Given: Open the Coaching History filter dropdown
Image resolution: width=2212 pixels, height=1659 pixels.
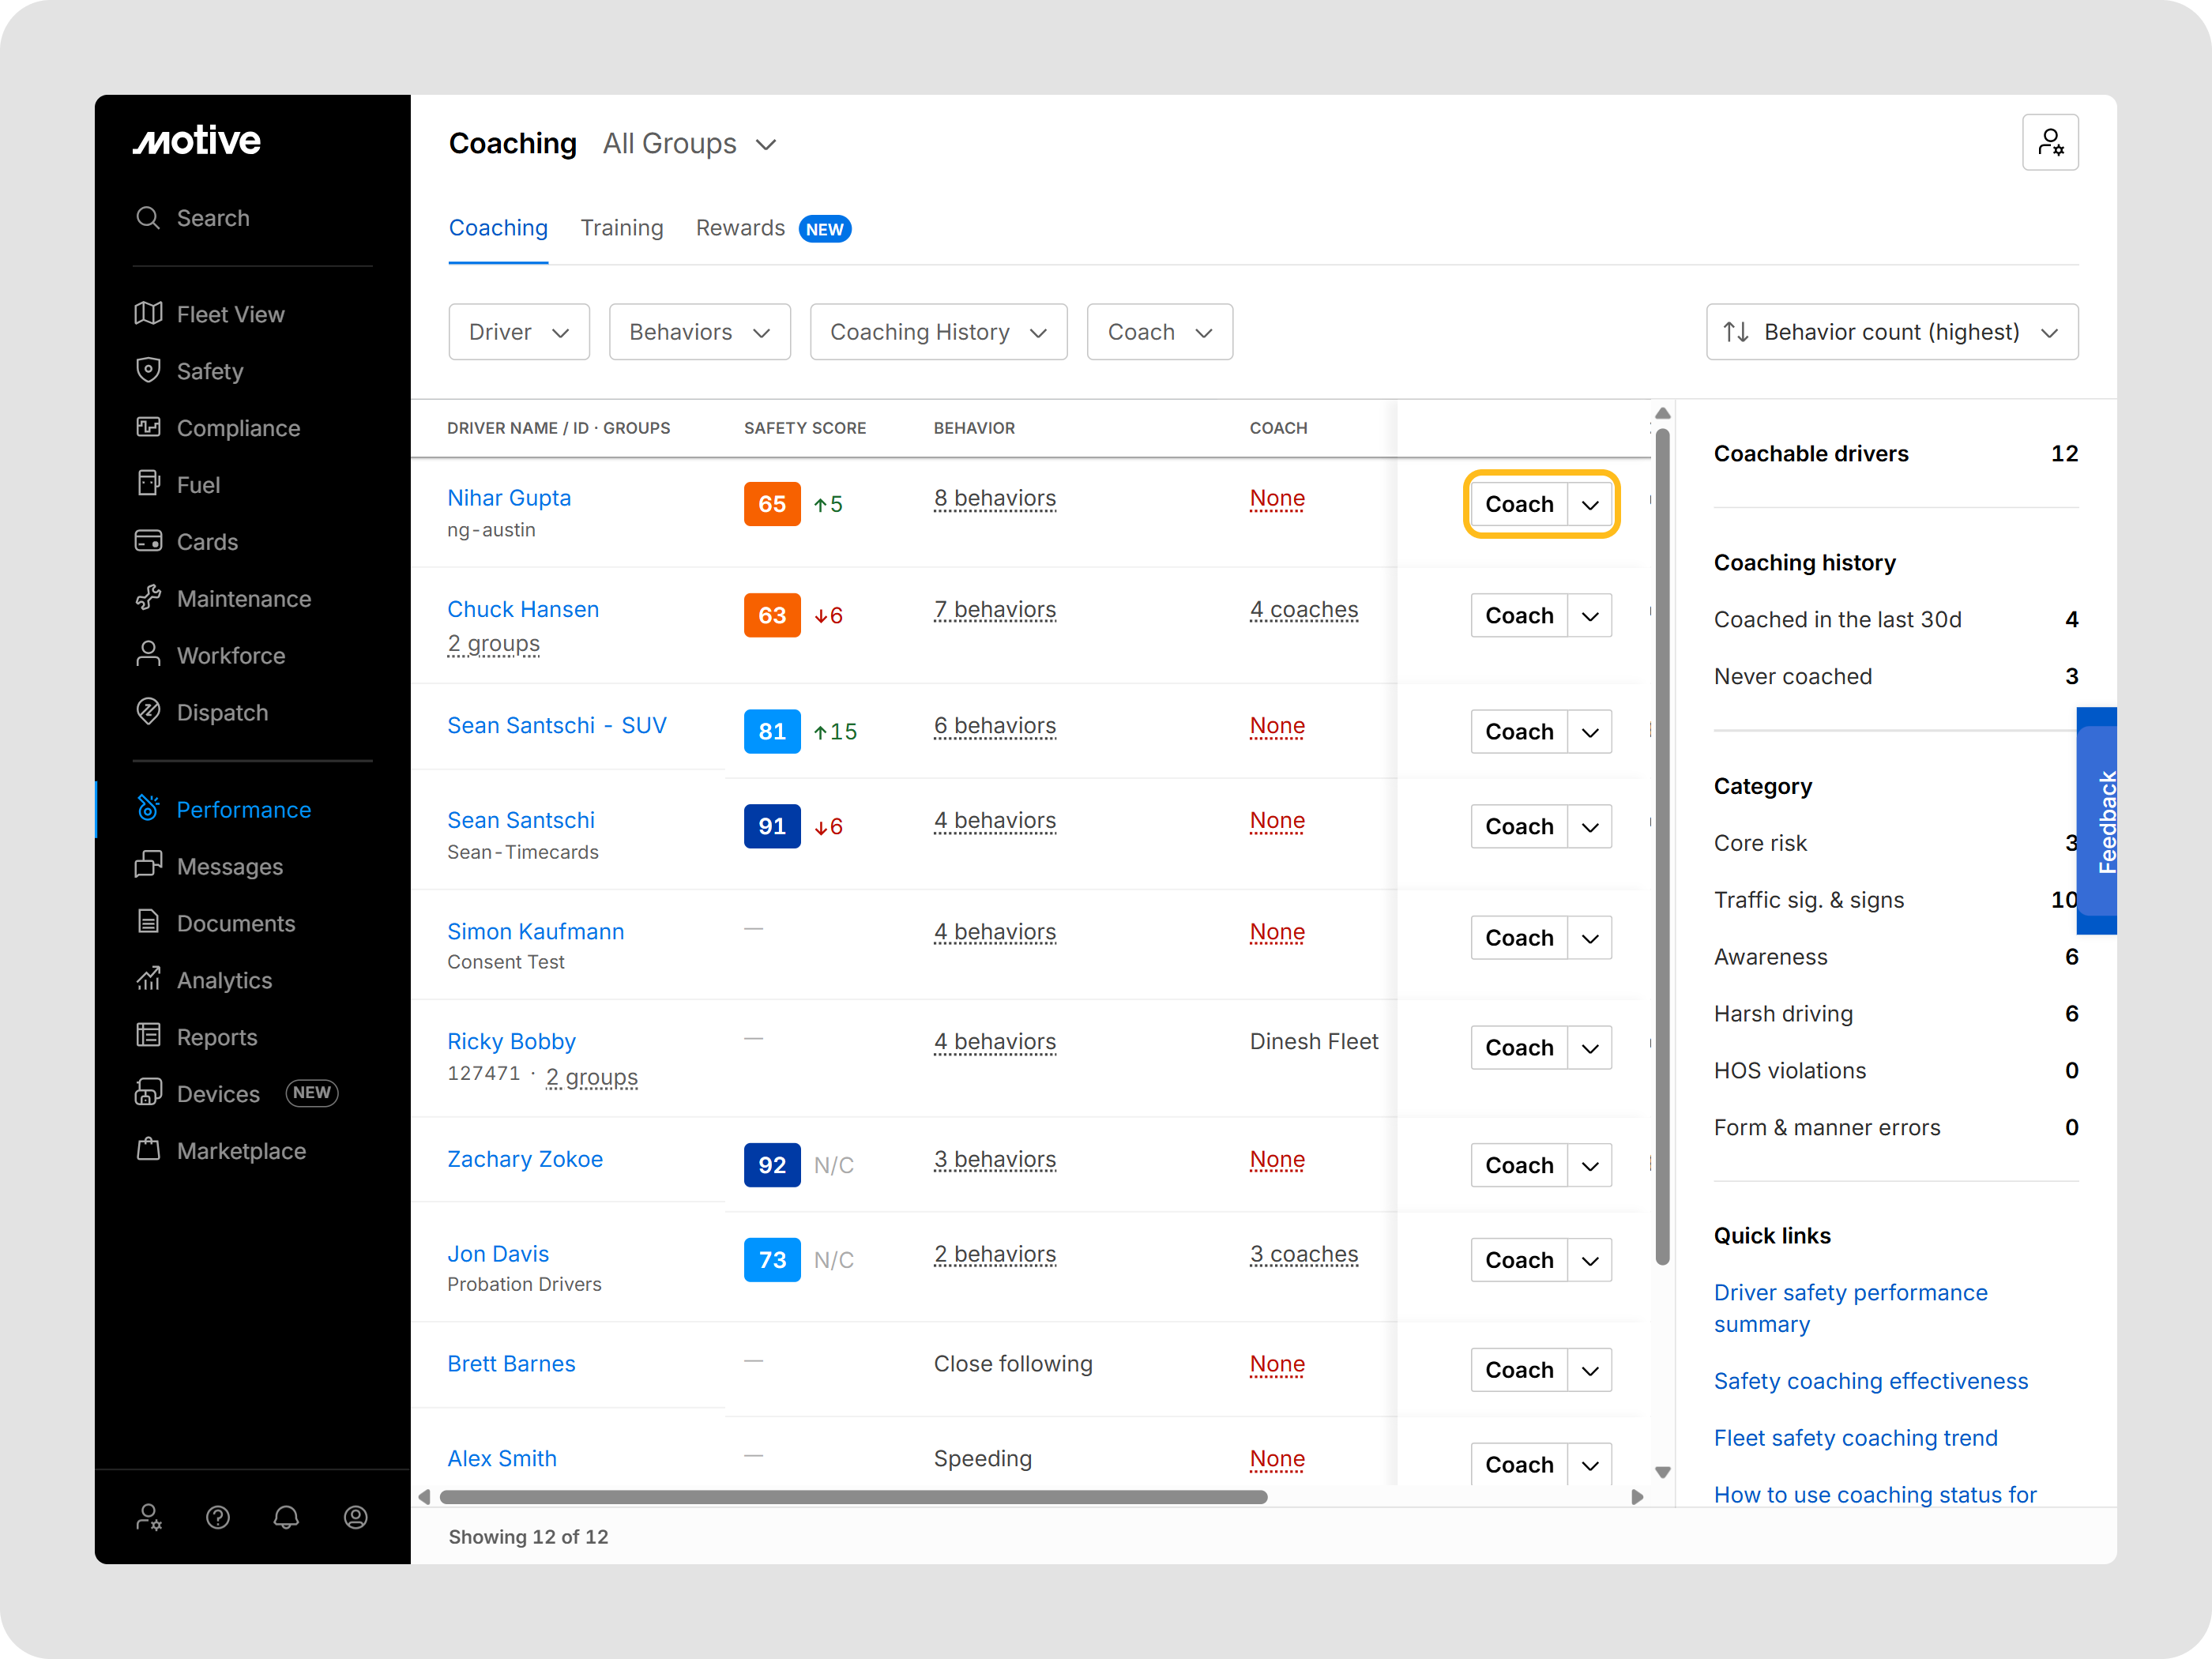Looking at the screenshot, I should coord(938,332).
